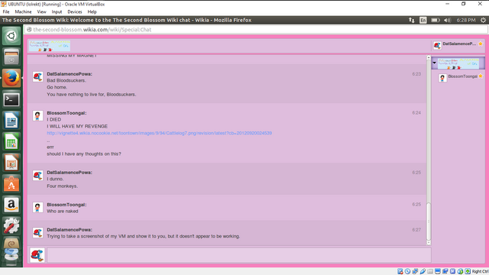Click the chat message input field
This screenshot has width=489, height=275.
(239, 255)
